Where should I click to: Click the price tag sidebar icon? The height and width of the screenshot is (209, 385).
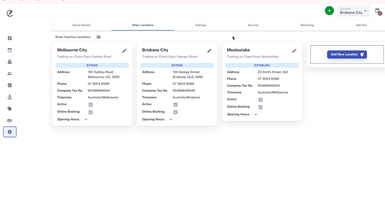pos(10,109)
